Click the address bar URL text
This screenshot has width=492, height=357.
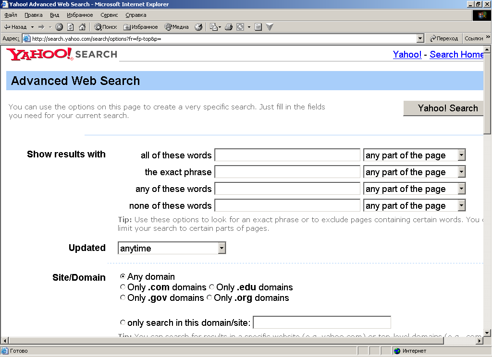tap(97, 39)
